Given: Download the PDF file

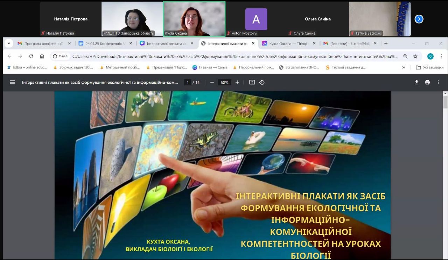Looking at the screenshot, I should point(416,82).
